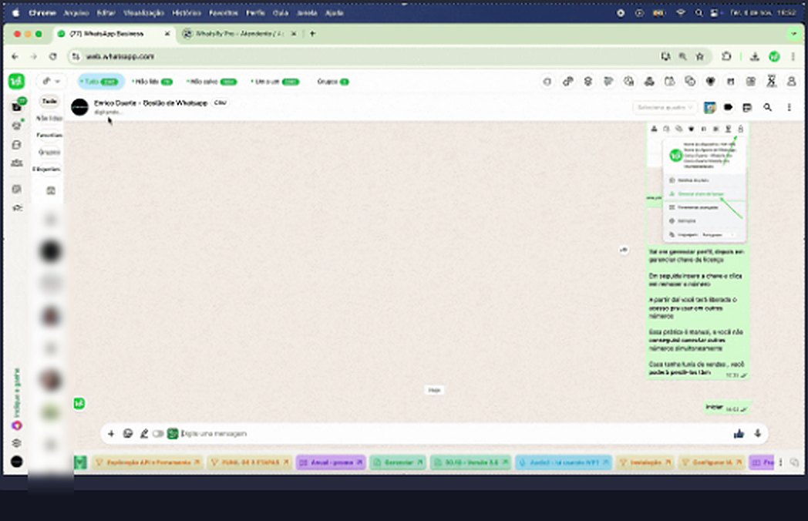Image resolution: width=808 pixels, height=521 pixels.
Task: Click the people group icon in top toolbar
Action: click(x=649, y=82)
